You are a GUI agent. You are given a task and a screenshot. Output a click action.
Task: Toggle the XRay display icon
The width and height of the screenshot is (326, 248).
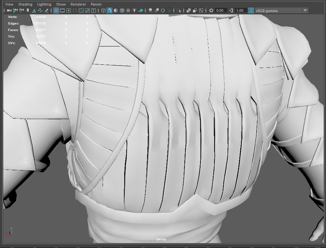pyautogui.click(x=189, y=10)
